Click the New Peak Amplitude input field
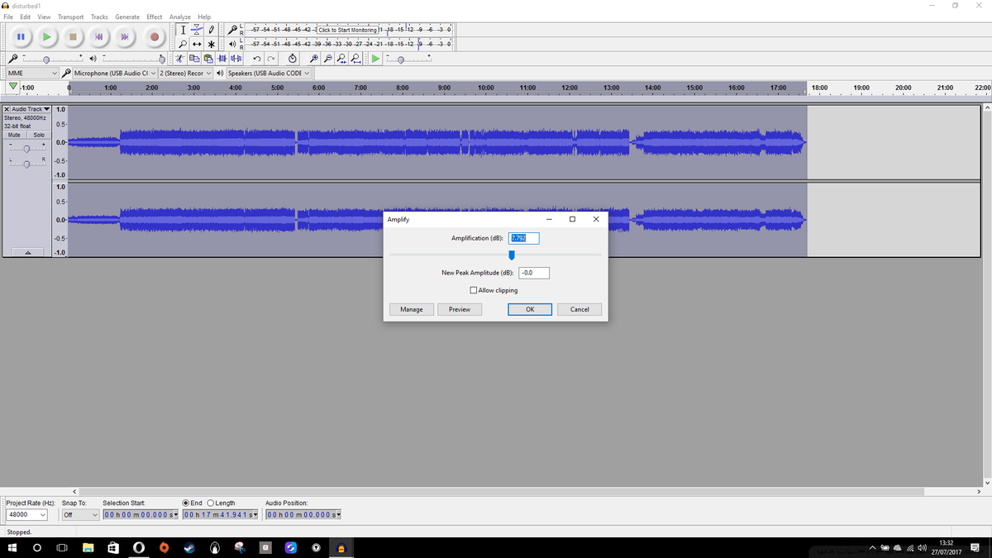Screen dimensions: 992x558 [x=533, y=272]
